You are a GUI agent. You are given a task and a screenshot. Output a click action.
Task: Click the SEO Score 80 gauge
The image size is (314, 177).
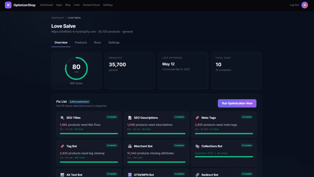tap(76, 68)
